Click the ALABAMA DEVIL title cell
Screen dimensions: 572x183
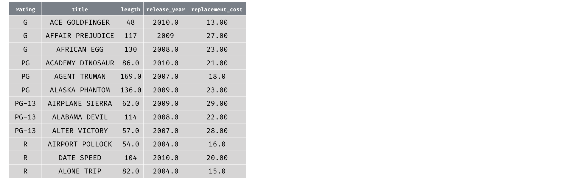[80, 117]
